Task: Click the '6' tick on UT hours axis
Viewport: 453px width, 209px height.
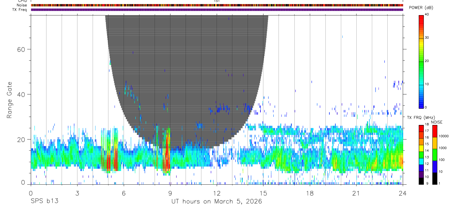Action: [x=124, y=193]
